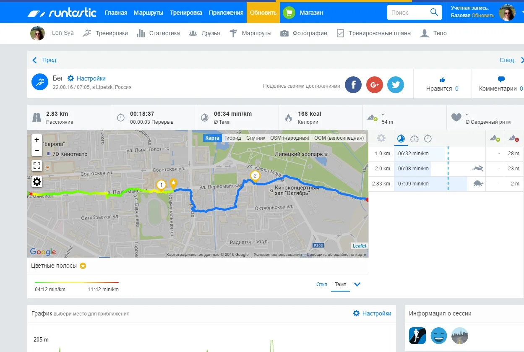Select the 2.83 km split row
524x352 pixels.
446,184
